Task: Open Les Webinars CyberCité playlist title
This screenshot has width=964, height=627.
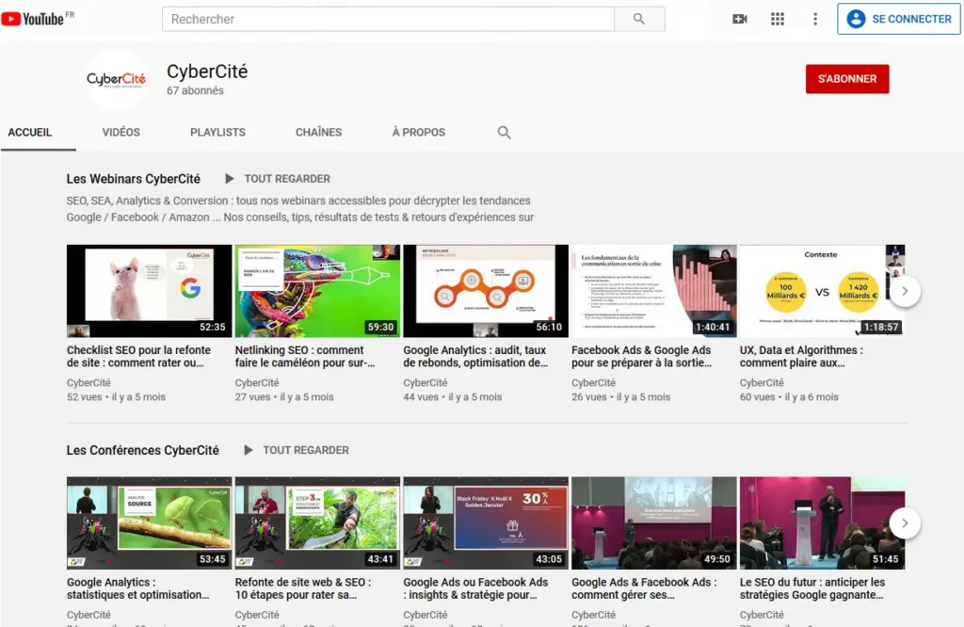Action: (134, 179)
